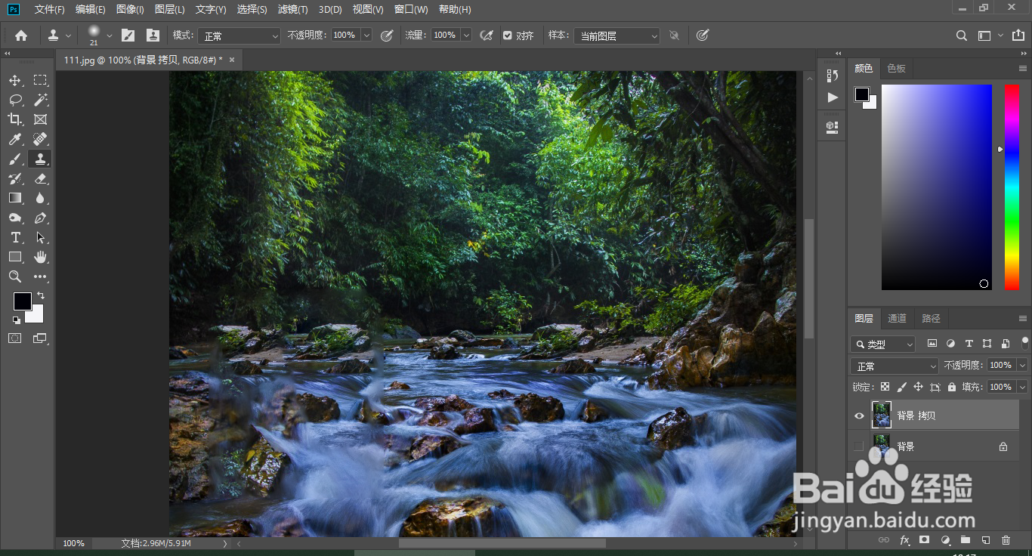Open the options bar 不透明度 dropdown arrow
This screenshot has height=556, width=1032.
coord(366,36)
